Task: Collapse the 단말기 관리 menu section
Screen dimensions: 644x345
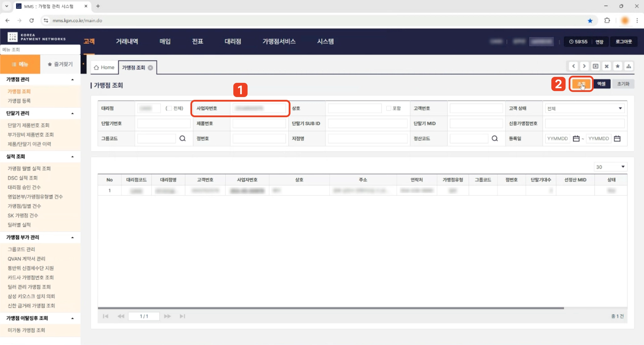Action: [73, 113]
